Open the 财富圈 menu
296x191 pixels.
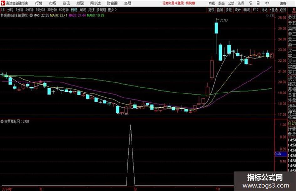point(112,3)
